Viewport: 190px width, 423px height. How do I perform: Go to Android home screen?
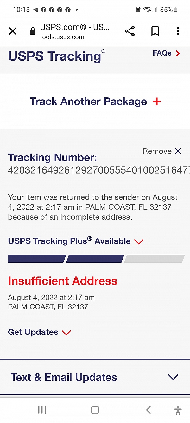coord(95,410)
